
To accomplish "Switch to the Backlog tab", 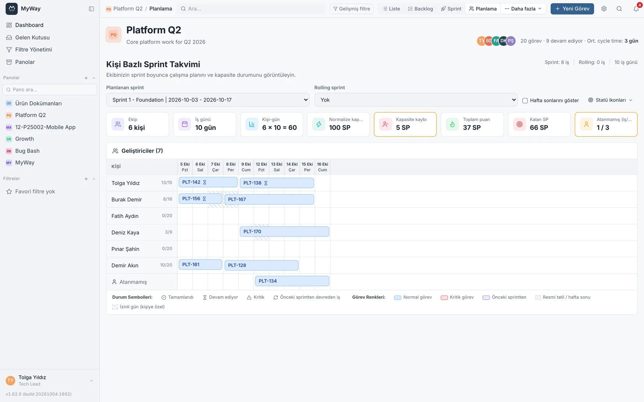I will (420, 9).
